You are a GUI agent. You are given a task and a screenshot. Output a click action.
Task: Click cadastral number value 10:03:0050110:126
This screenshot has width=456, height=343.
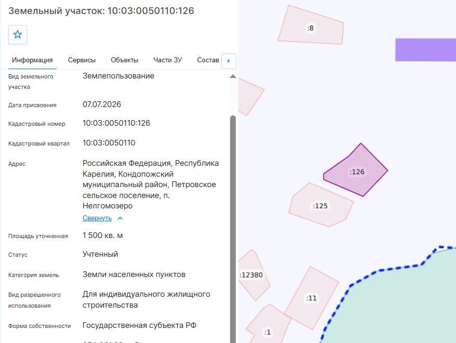point(116,123)
